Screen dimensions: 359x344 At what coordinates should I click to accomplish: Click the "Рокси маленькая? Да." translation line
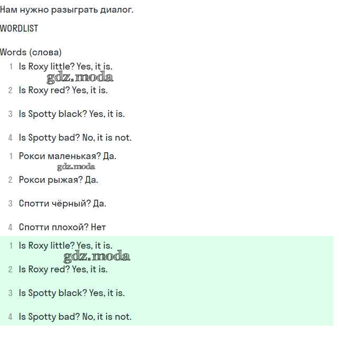tap(68, 156)
